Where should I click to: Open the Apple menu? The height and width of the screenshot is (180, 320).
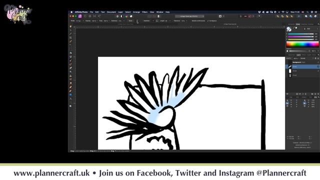(x=71, y=12)
